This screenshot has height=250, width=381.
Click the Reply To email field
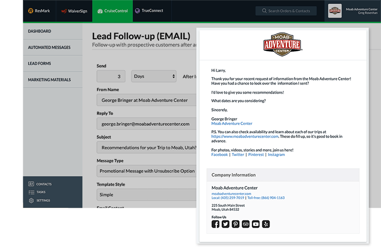tap(146, 124)
